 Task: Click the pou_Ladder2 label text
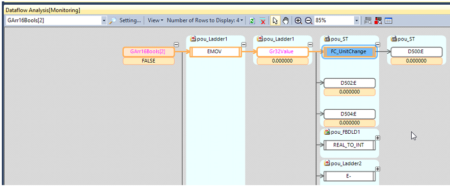(x=346, y=163)
